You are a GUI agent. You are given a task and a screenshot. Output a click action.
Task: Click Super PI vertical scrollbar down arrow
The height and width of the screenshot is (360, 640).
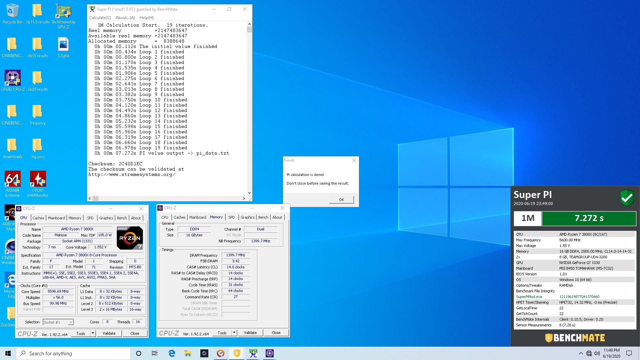249,193
